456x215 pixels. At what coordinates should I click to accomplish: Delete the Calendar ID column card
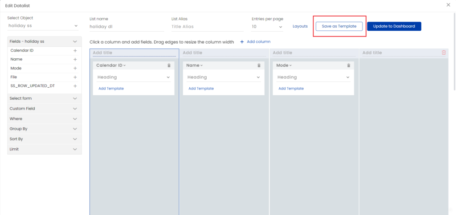[169, 65]
